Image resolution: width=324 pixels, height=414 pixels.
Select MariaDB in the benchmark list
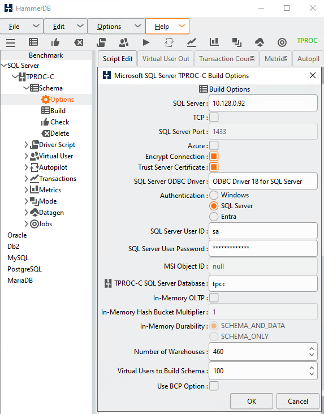pyautogui.click(x=20, y=281)
